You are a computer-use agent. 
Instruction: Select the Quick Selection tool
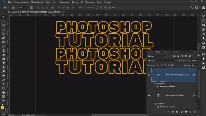click(4, 29)
